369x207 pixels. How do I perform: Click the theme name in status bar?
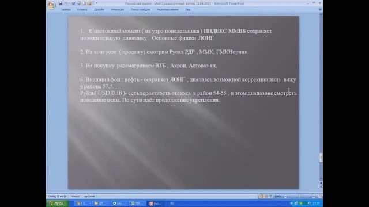point(76,196)
